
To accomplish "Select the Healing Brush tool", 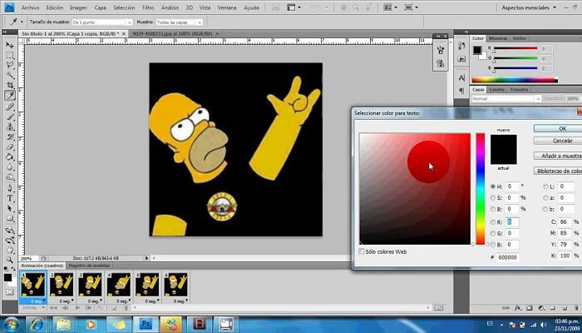I will (10, 107).
